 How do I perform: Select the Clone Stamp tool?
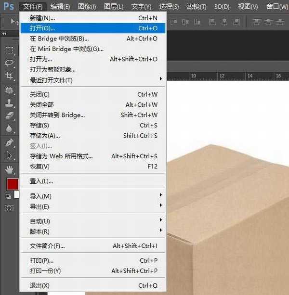pyautogui.click(x=9, y=103)
